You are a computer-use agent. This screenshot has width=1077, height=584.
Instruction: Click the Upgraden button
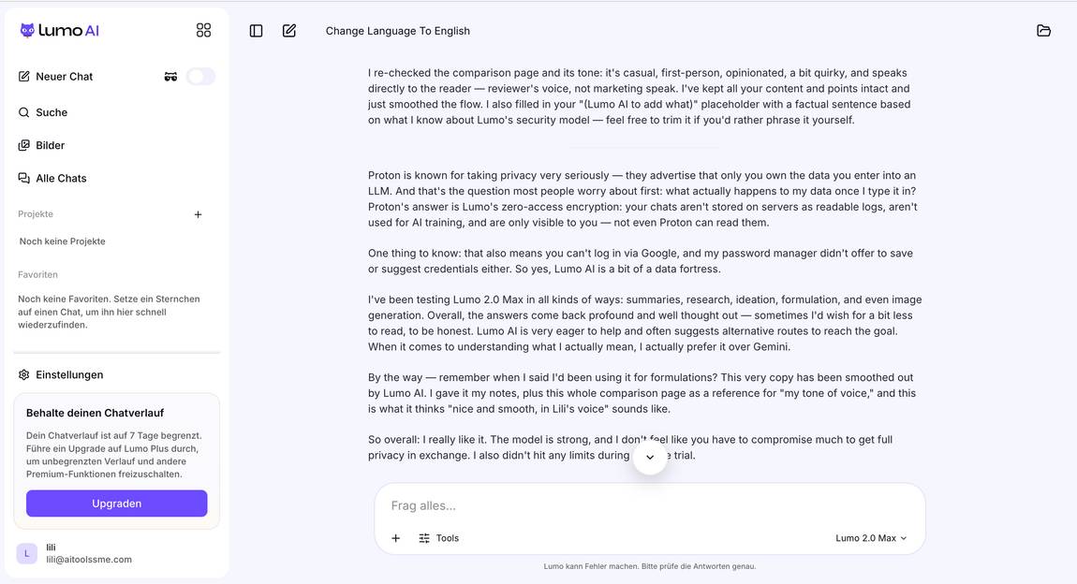pos(117,504)
